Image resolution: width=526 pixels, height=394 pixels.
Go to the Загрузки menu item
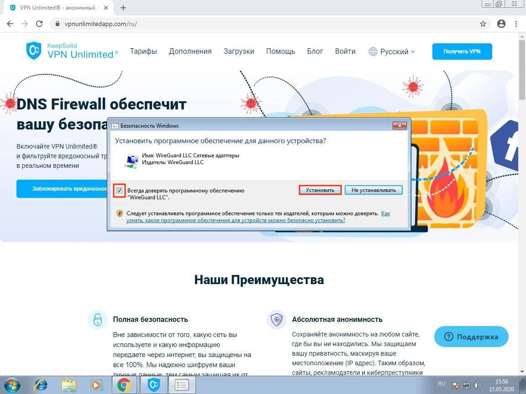239,52
